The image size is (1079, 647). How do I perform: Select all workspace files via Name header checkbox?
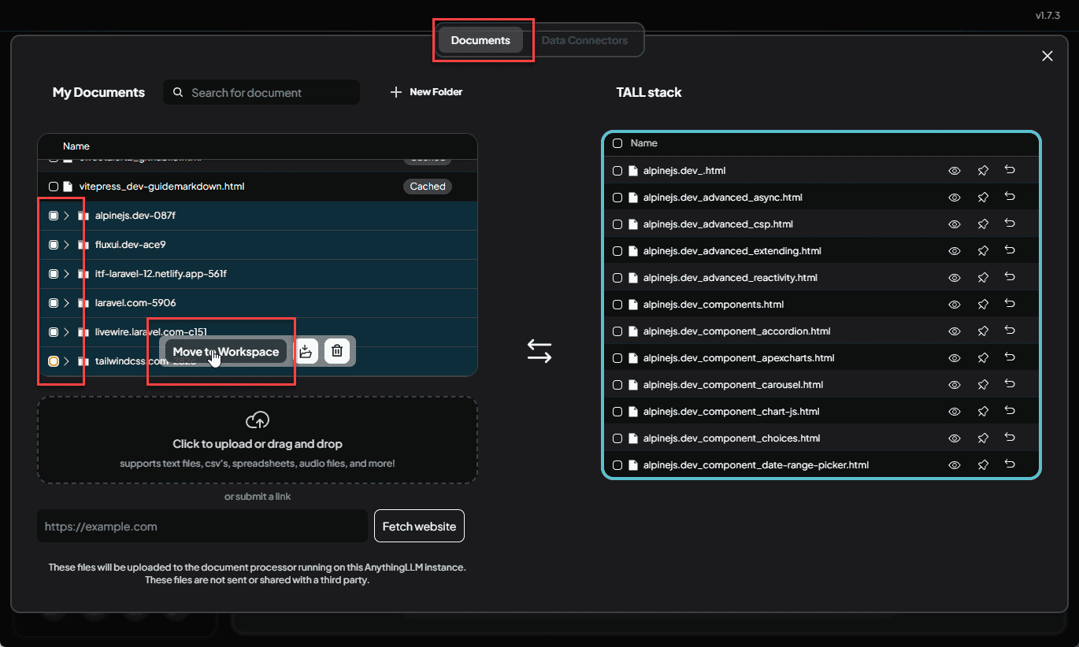click(x=617, y=143)
